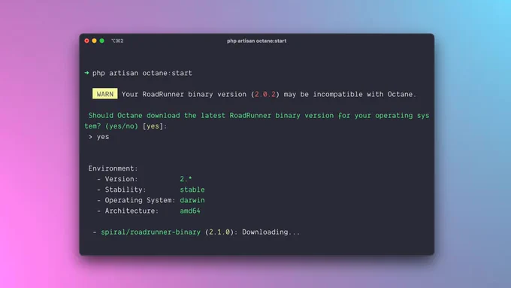This screenshot has width=511, height=288.
Task: Click the red close window button
Action: pos(86,41)
